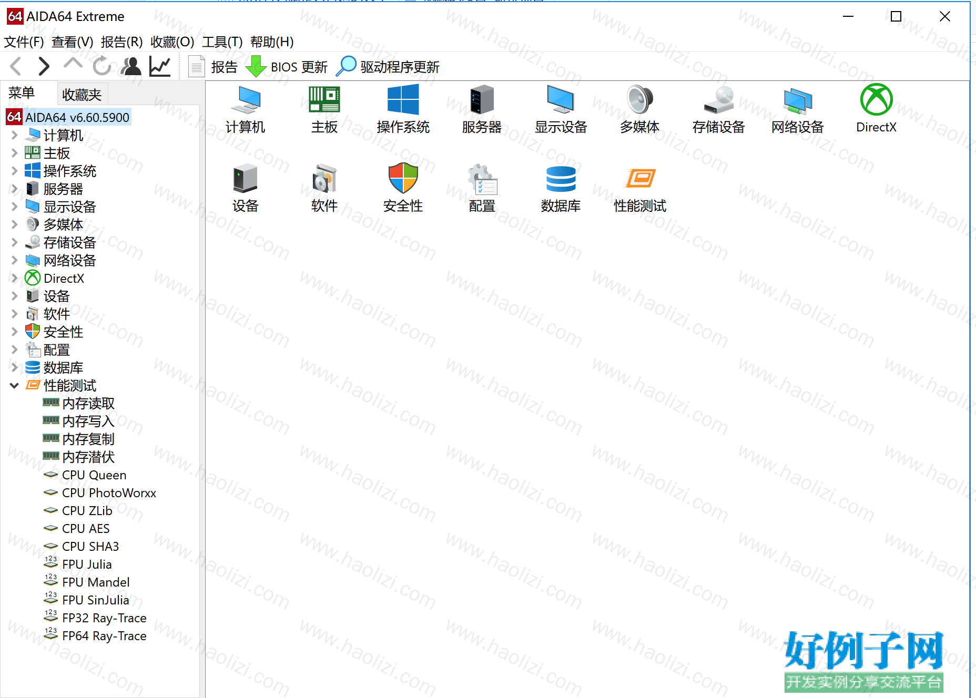Select 内存复制 benchmark in tree
This screenshot has width=976, height=698.
tap(79, 439)
